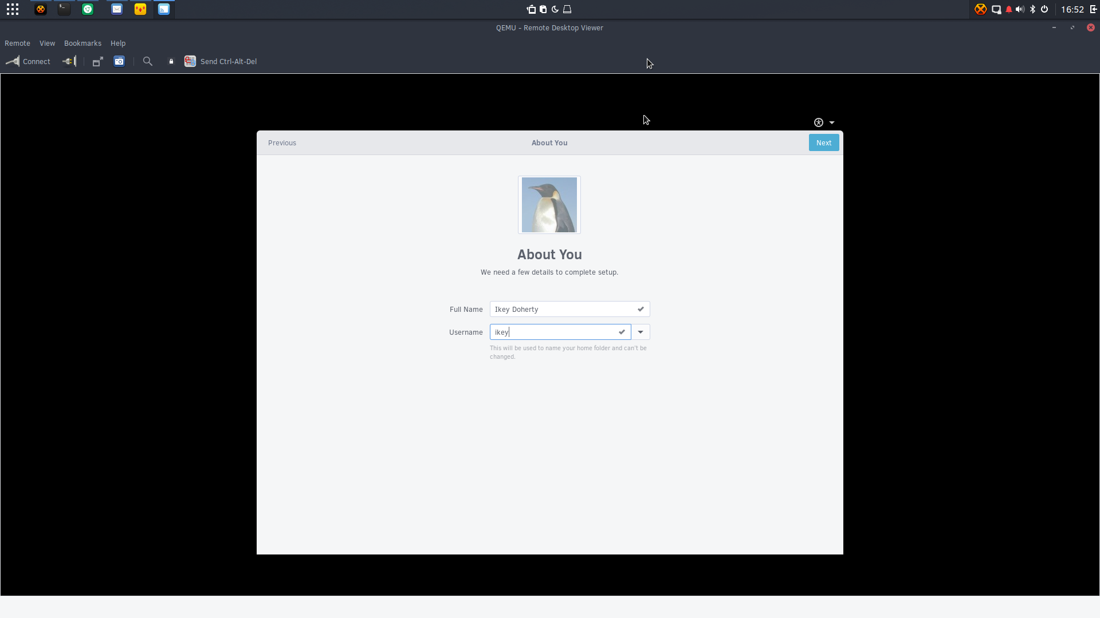1100x618 pixels.
Task: Open Bluetooth tray menu
Action: pos(1032,9)
